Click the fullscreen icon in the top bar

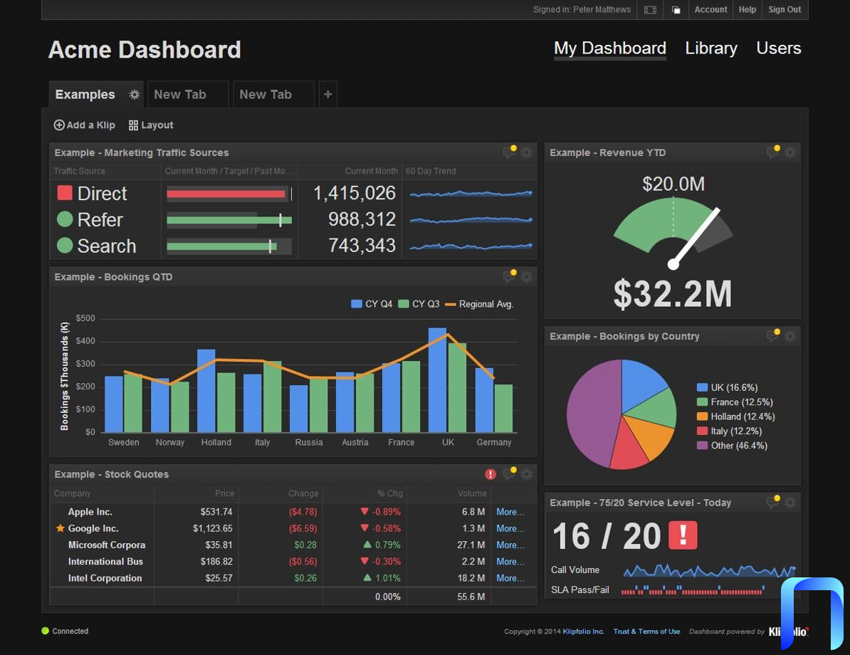[x=650, y=10]
